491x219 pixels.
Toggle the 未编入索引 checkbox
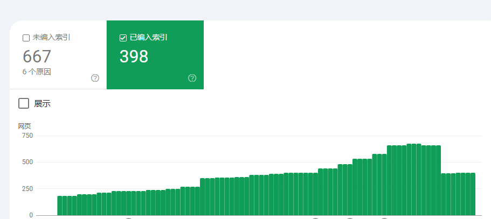coord(26,38)
